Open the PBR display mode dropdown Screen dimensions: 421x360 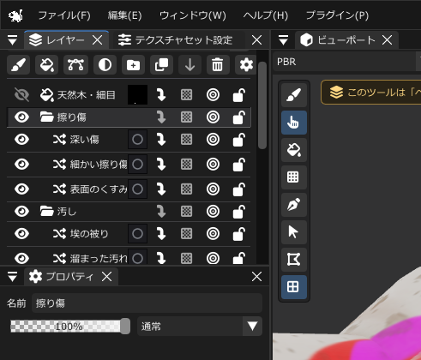[x=346, y=62]
